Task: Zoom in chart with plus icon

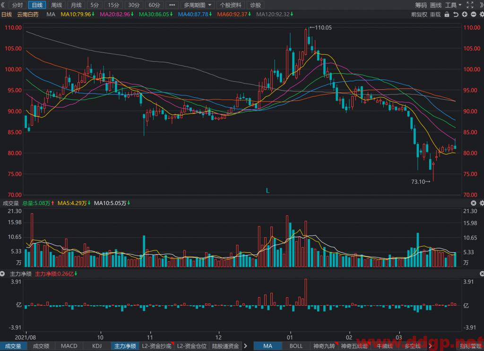Action: (465, 15)
